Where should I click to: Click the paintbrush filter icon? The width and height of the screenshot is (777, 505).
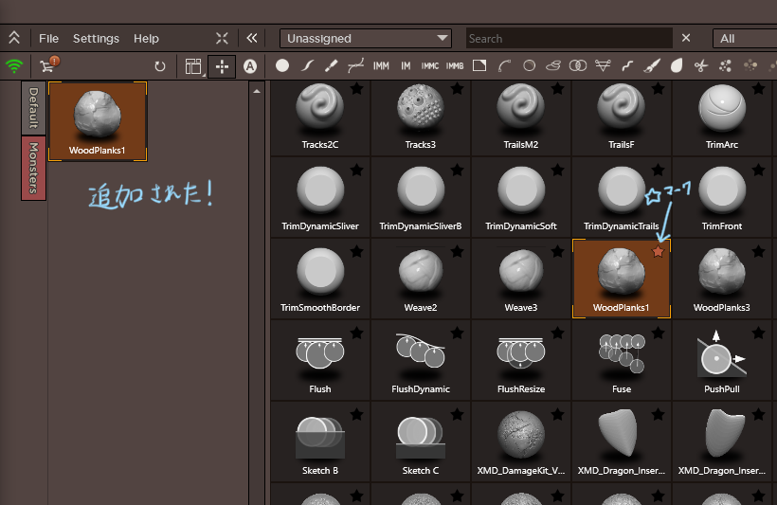[652, 65]
